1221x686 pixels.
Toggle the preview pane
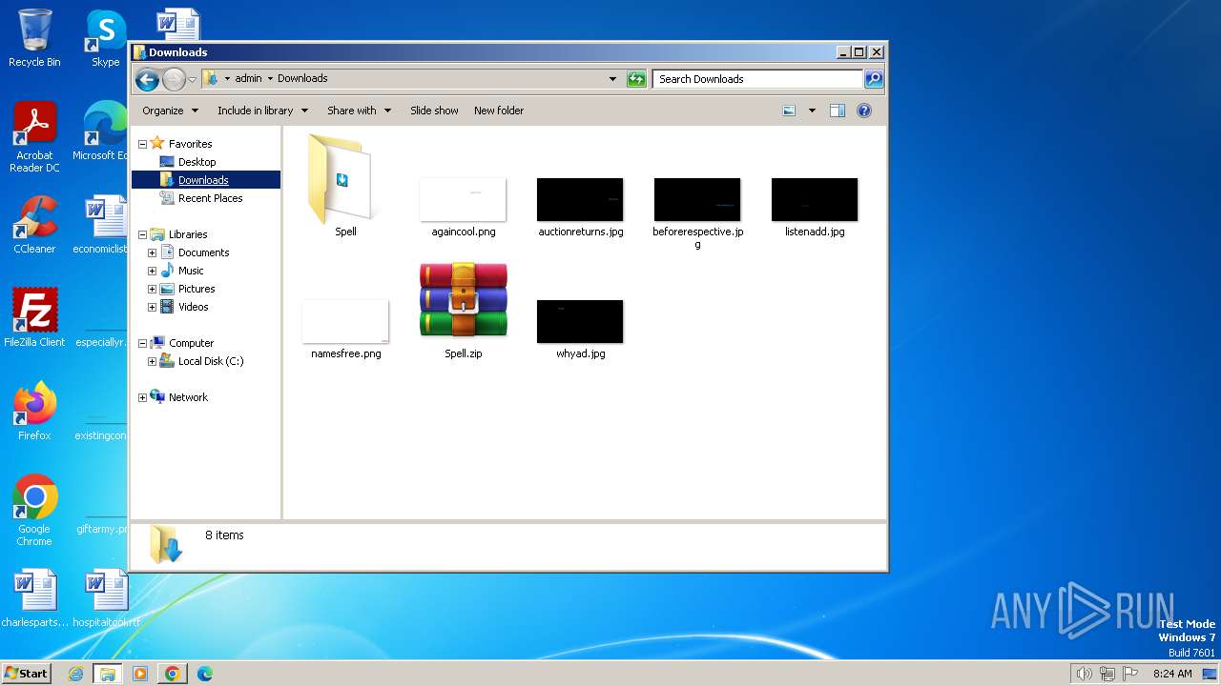[x=838, y=111]
